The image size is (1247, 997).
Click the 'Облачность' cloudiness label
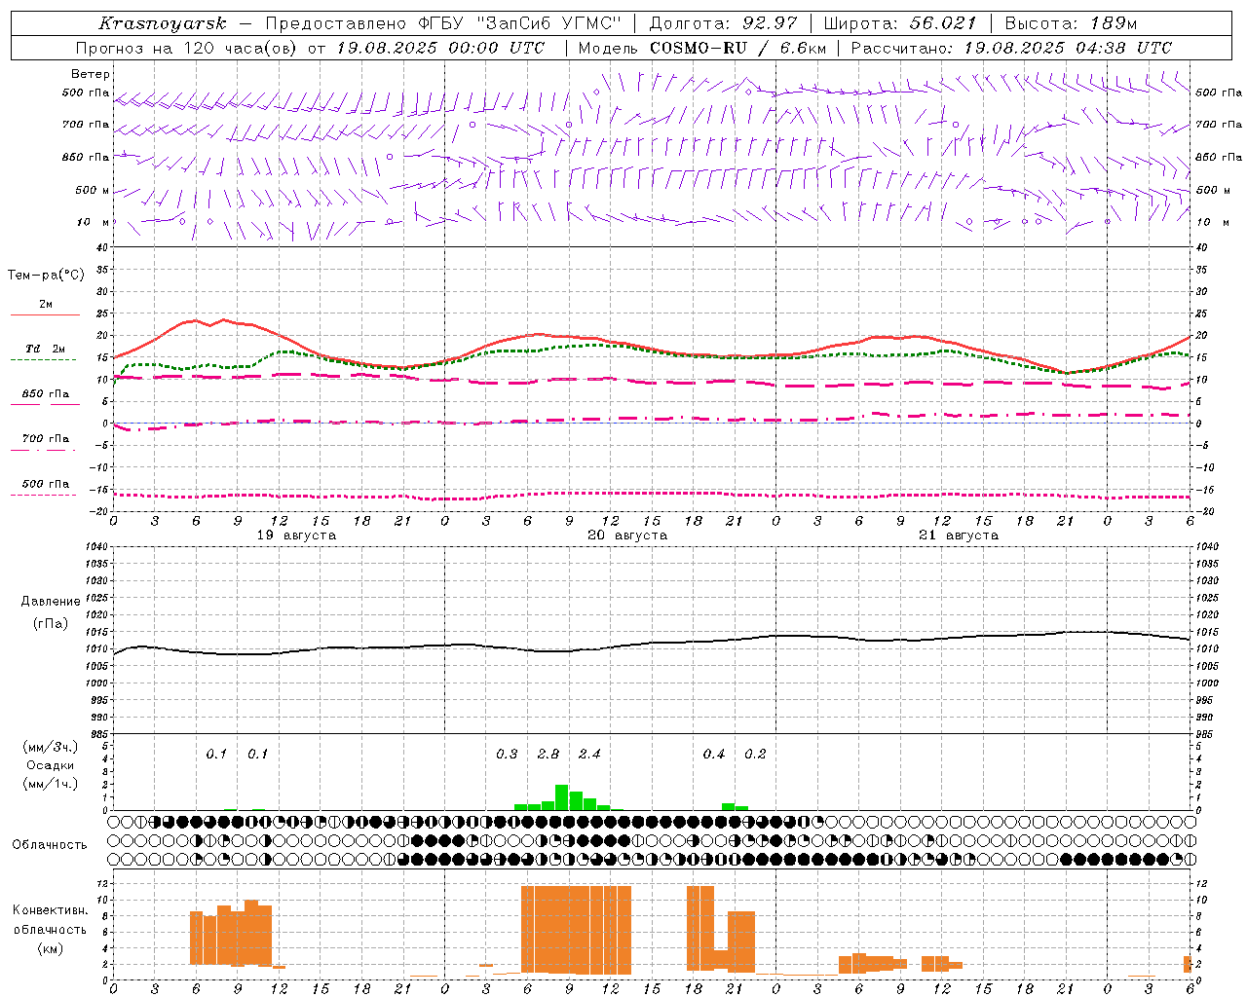pos(50,845)
